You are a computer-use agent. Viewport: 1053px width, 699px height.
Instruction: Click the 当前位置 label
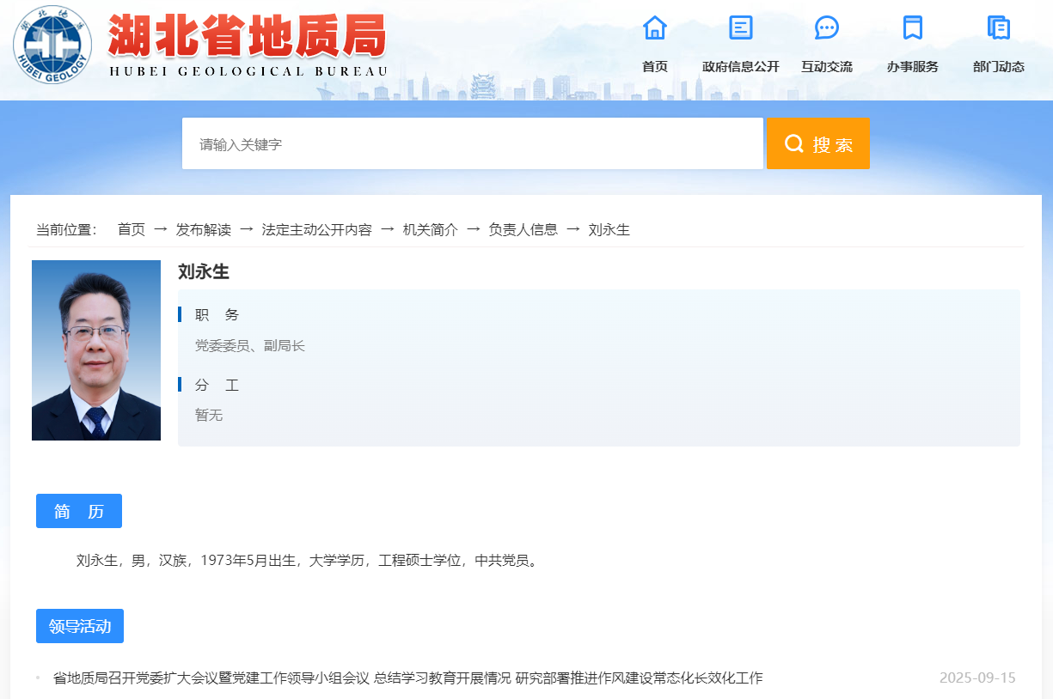[67, 229]
